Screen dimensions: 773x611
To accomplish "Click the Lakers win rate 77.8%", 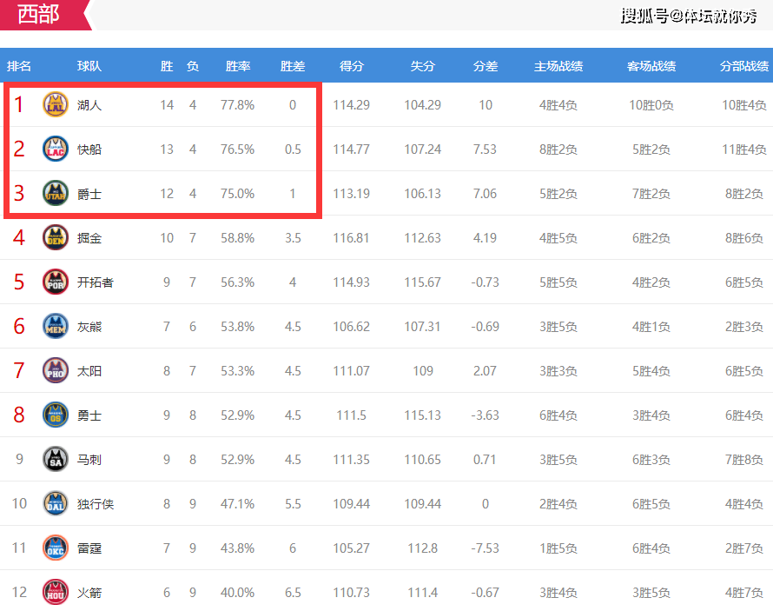I will (238, 105).
